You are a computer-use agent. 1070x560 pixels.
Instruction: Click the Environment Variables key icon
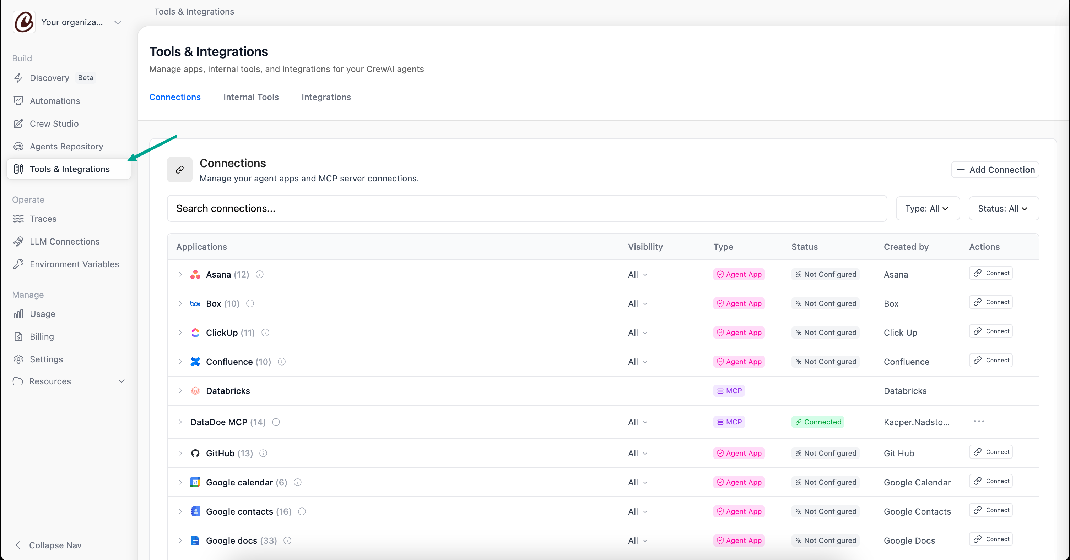tap(18, 264)
